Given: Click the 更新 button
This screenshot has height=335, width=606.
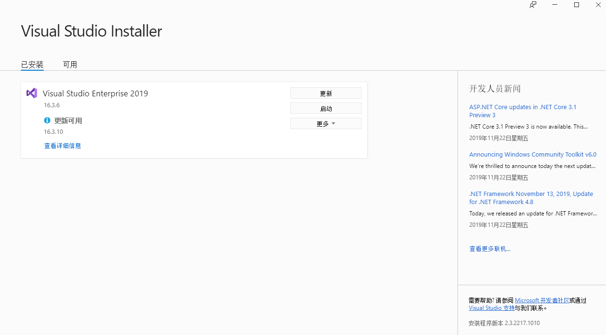Looking at the screenshot, I should click(x=326, y=93).
